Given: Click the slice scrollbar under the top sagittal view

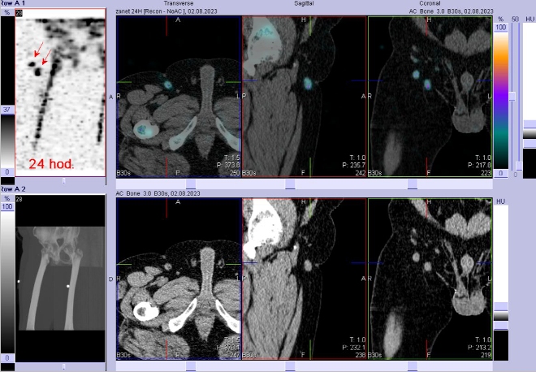Looking at the screenshot, I should [305, 184].
